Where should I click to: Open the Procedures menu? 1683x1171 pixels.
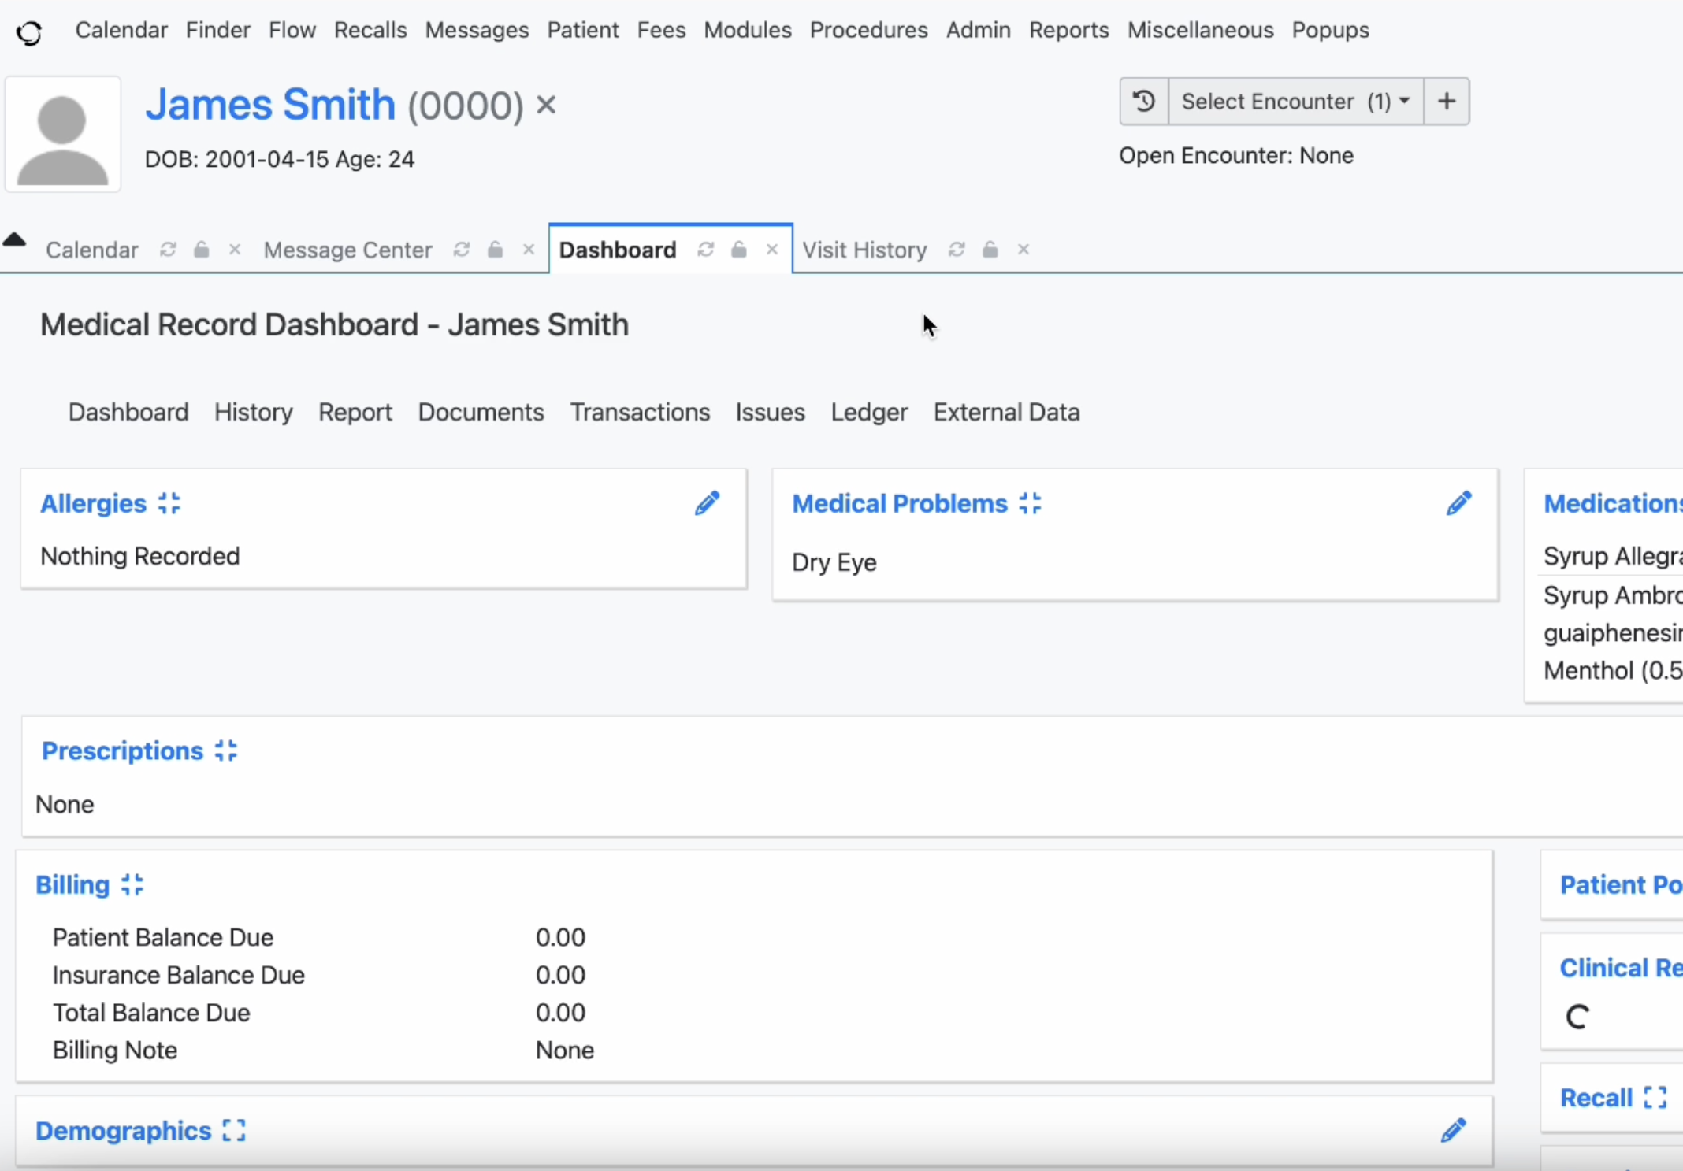pyautogui.click(x=868, y=30)
